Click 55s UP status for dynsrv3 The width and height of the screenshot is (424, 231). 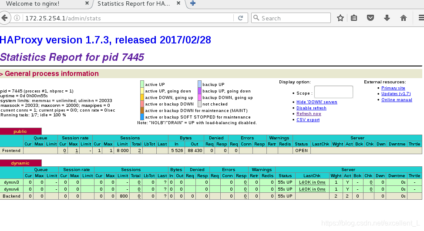[x=285, y=182]
